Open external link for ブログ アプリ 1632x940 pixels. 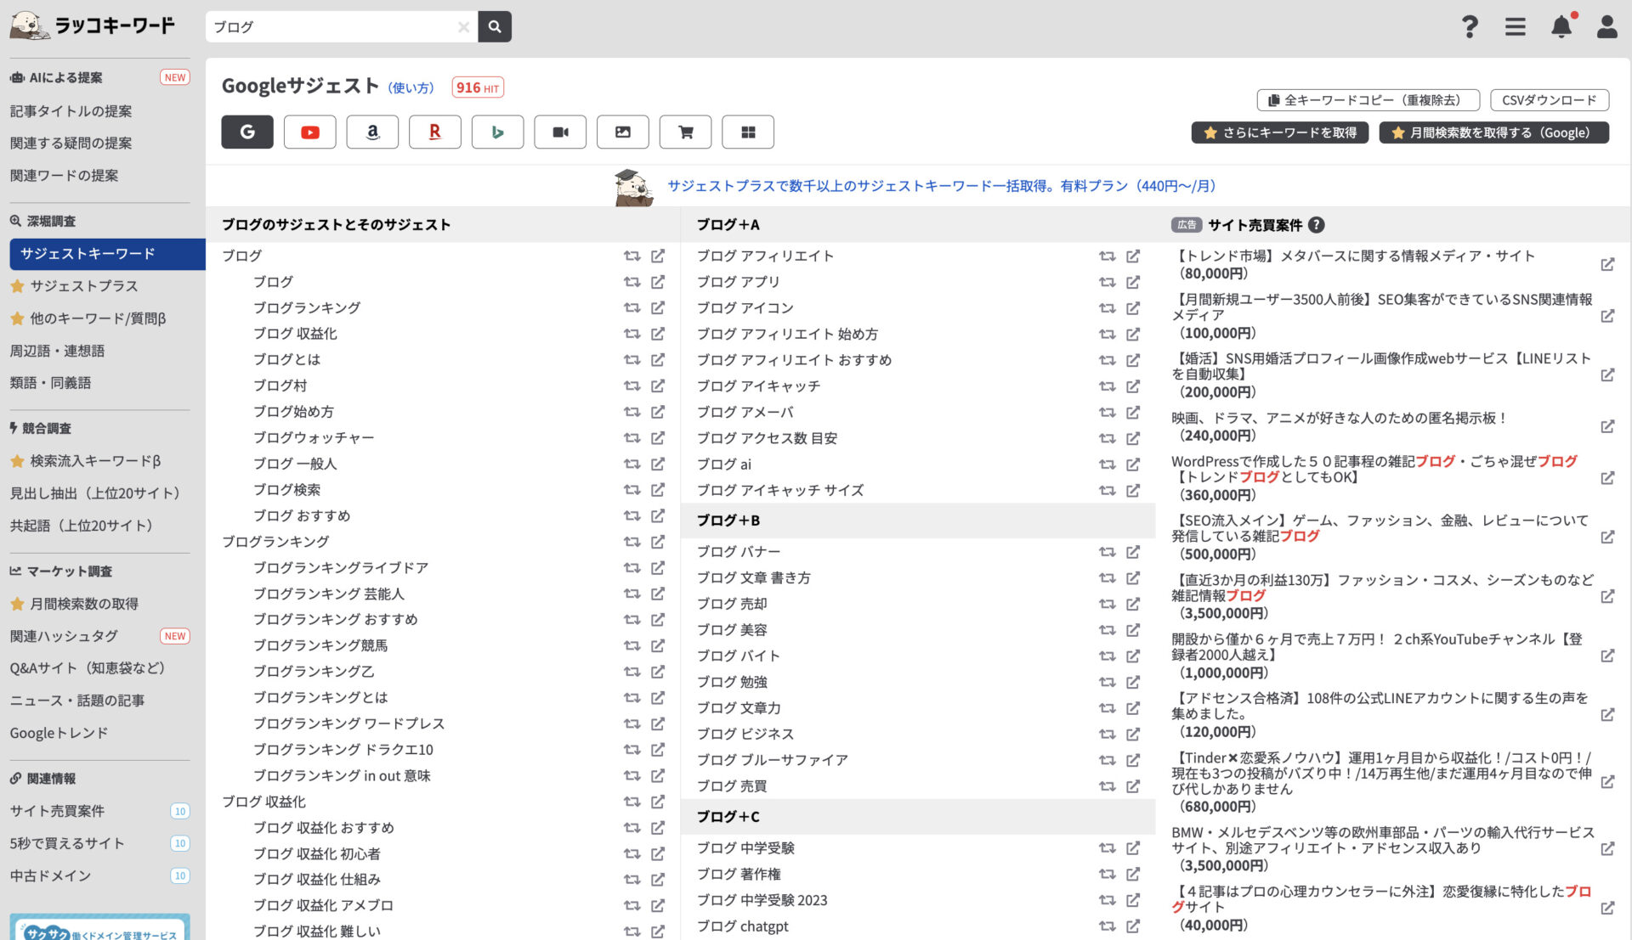point(1133,282)
